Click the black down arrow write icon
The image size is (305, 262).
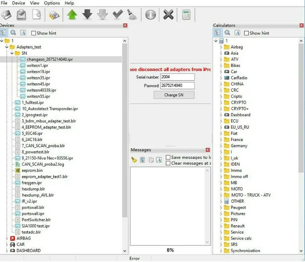click(87, 15)
